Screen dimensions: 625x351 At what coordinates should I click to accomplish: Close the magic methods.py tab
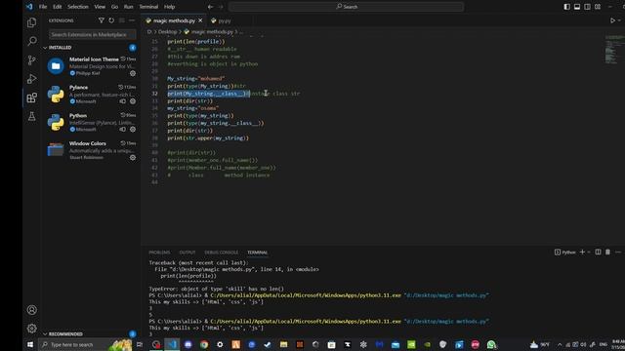(200, 20)
